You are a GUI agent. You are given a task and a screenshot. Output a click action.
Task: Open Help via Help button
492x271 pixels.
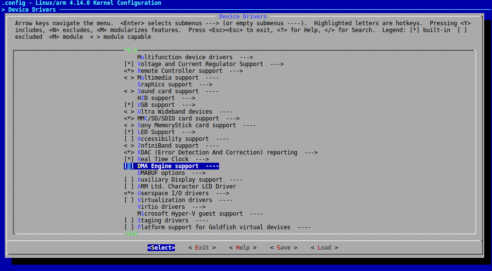tap(243, 248)
